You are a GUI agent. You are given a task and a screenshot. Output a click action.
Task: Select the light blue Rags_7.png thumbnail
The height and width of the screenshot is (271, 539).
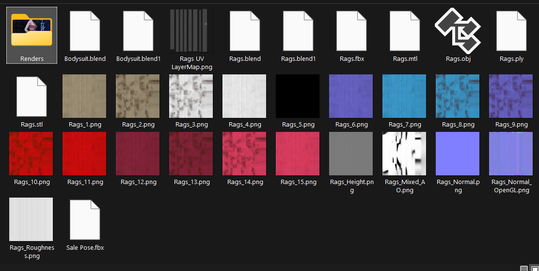pyautogui.click(x=404, y=96)
